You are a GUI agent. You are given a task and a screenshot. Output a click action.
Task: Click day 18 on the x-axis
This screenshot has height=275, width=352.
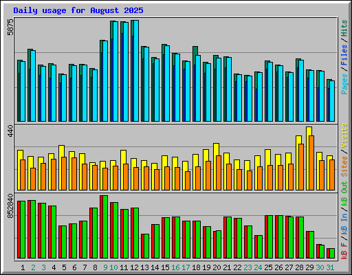click(196, 267)
